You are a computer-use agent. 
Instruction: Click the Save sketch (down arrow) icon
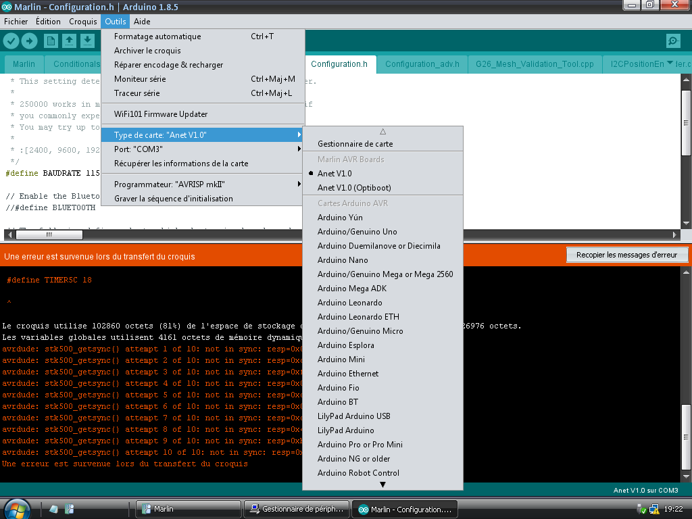pyautogui.click(x=87, y=41)
